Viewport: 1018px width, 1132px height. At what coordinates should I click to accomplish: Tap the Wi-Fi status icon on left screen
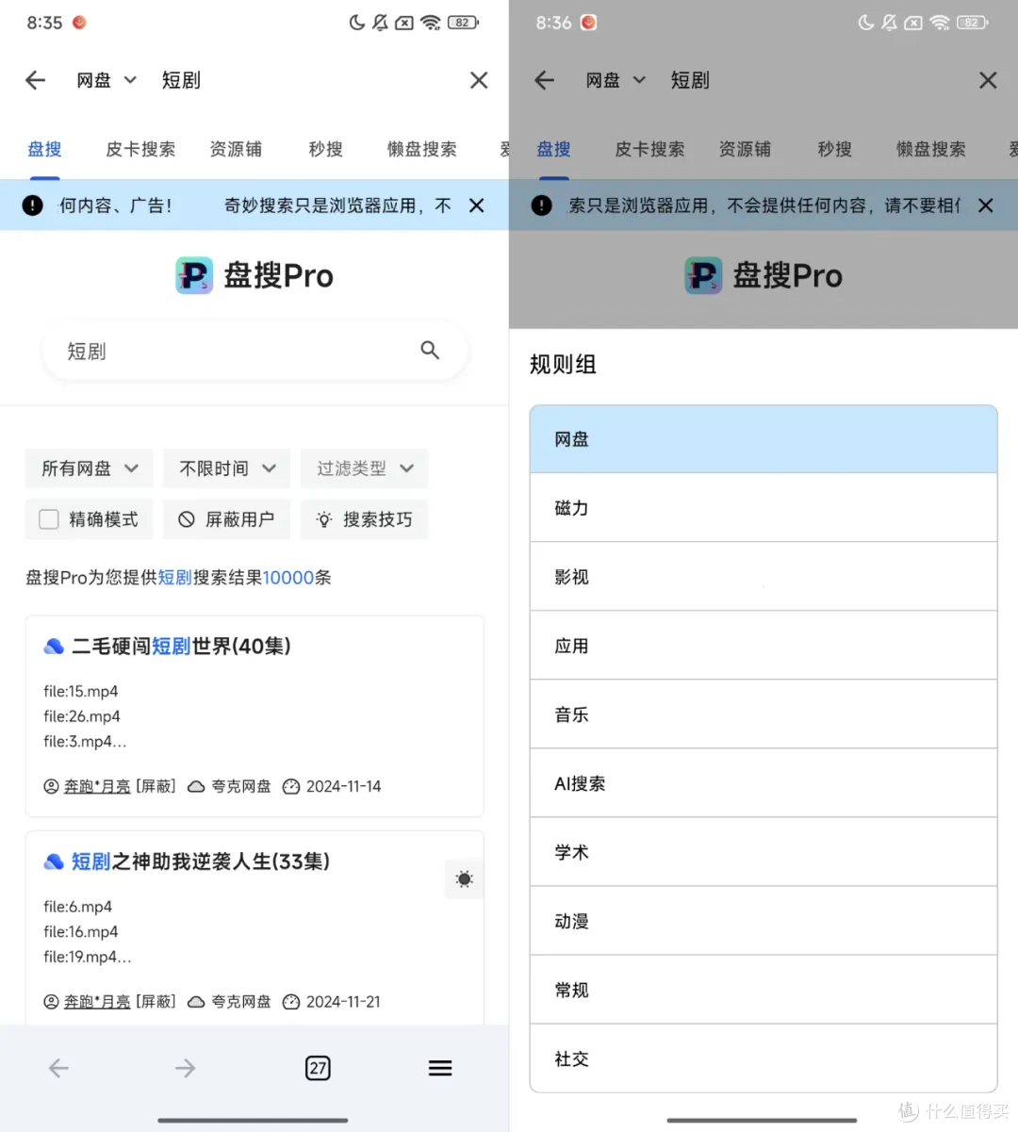click(x=431, y=23)
